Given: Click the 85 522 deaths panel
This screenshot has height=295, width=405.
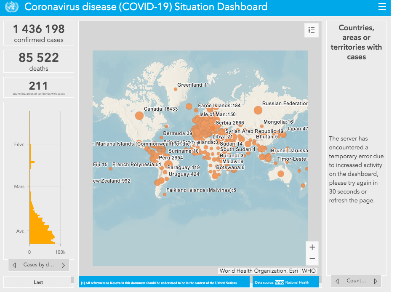Looking at the screenshot, I should [39, 61].
